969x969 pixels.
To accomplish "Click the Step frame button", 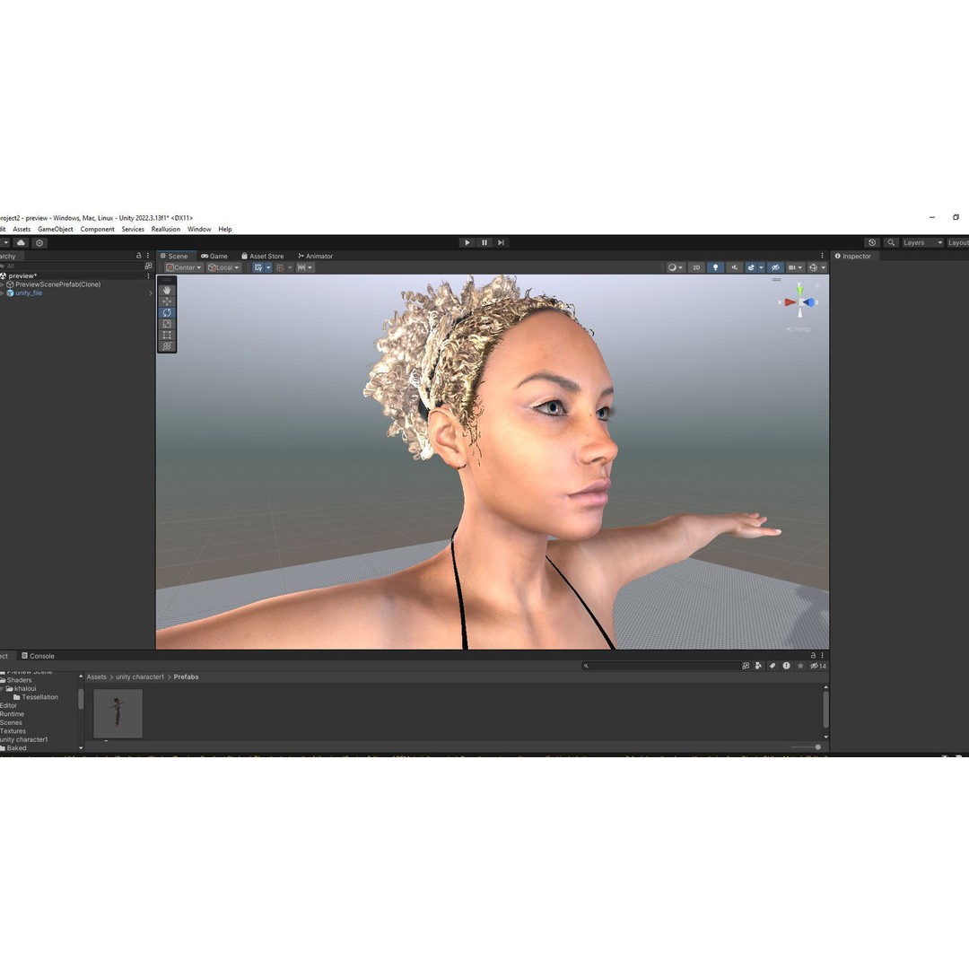I will (501, 243).
